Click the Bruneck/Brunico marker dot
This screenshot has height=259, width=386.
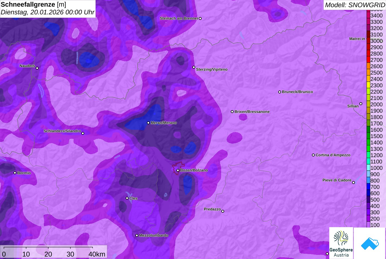click(x=280, y=92)
